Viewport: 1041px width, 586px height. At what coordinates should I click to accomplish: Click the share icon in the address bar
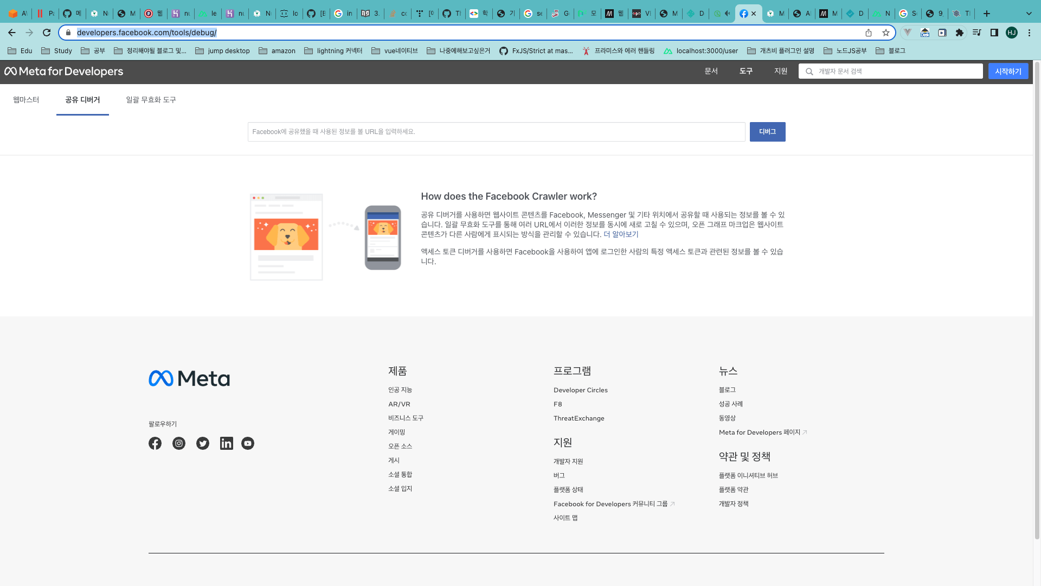[x=869, y=33]
